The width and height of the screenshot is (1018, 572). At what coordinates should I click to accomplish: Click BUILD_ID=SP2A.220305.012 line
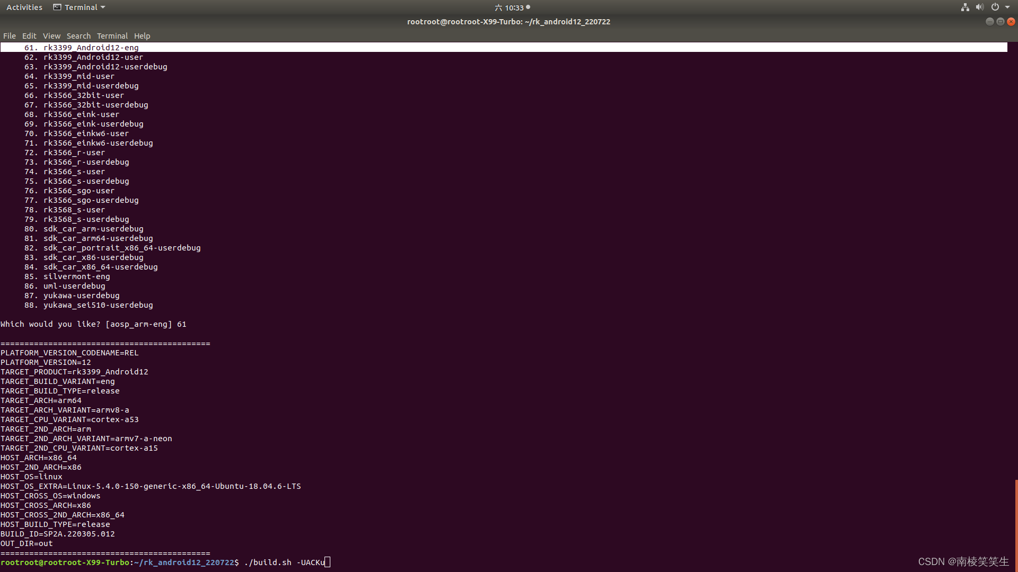(x=58, y=534)
